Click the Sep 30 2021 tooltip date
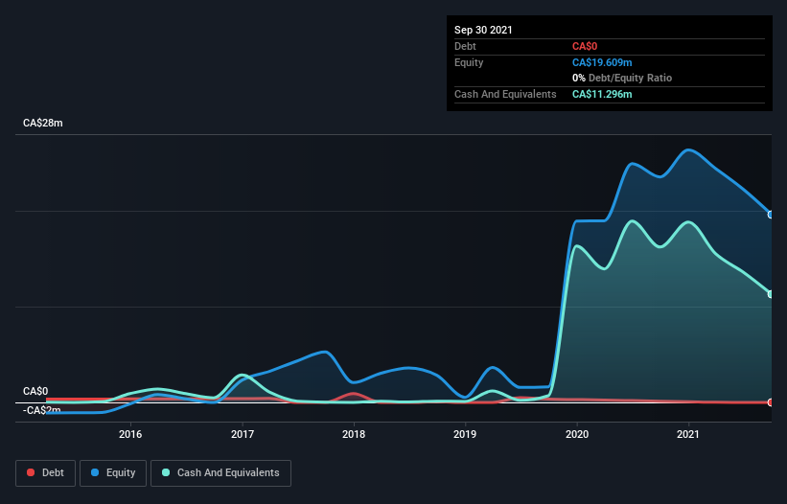This screenshot has height=504, width=787. tap(483, 30)
